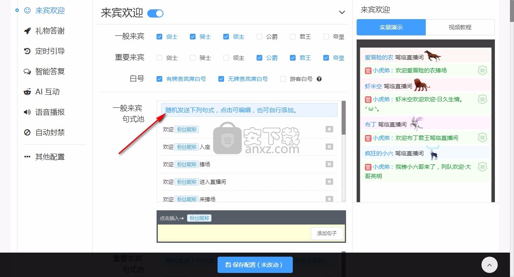Click the winged mount image beside 布丁
The width and height of the screenshot is (514, 277).
(x=417, y=123)
